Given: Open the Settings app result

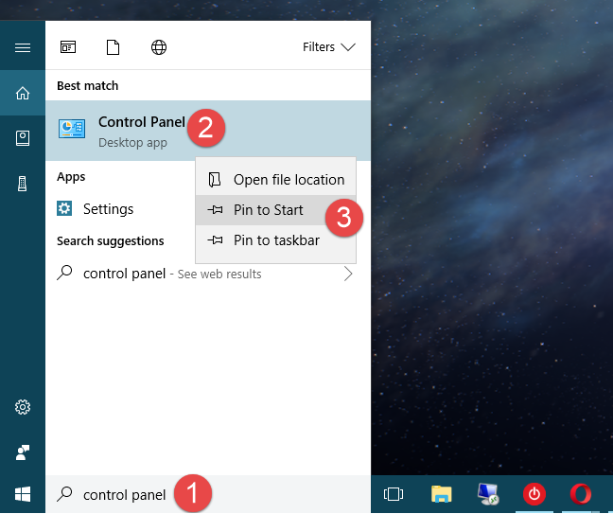Looking at the screenshot, I should coord(120,209).
